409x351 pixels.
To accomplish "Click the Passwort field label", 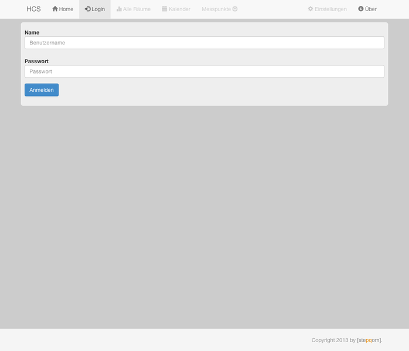I will pos(36,61).
